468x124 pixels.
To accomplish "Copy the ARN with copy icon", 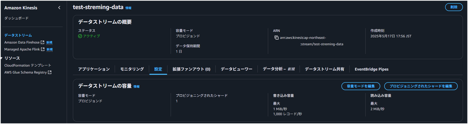I will click(x=276, y=38).
